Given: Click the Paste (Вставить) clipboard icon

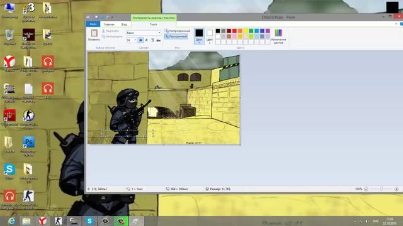Looking at the screenshot, I should point(94,33).
